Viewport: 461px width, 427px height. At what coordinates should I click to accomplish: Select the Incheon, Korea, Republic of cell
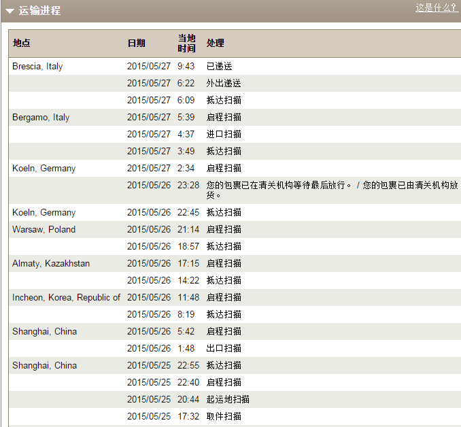click(66, 298)
